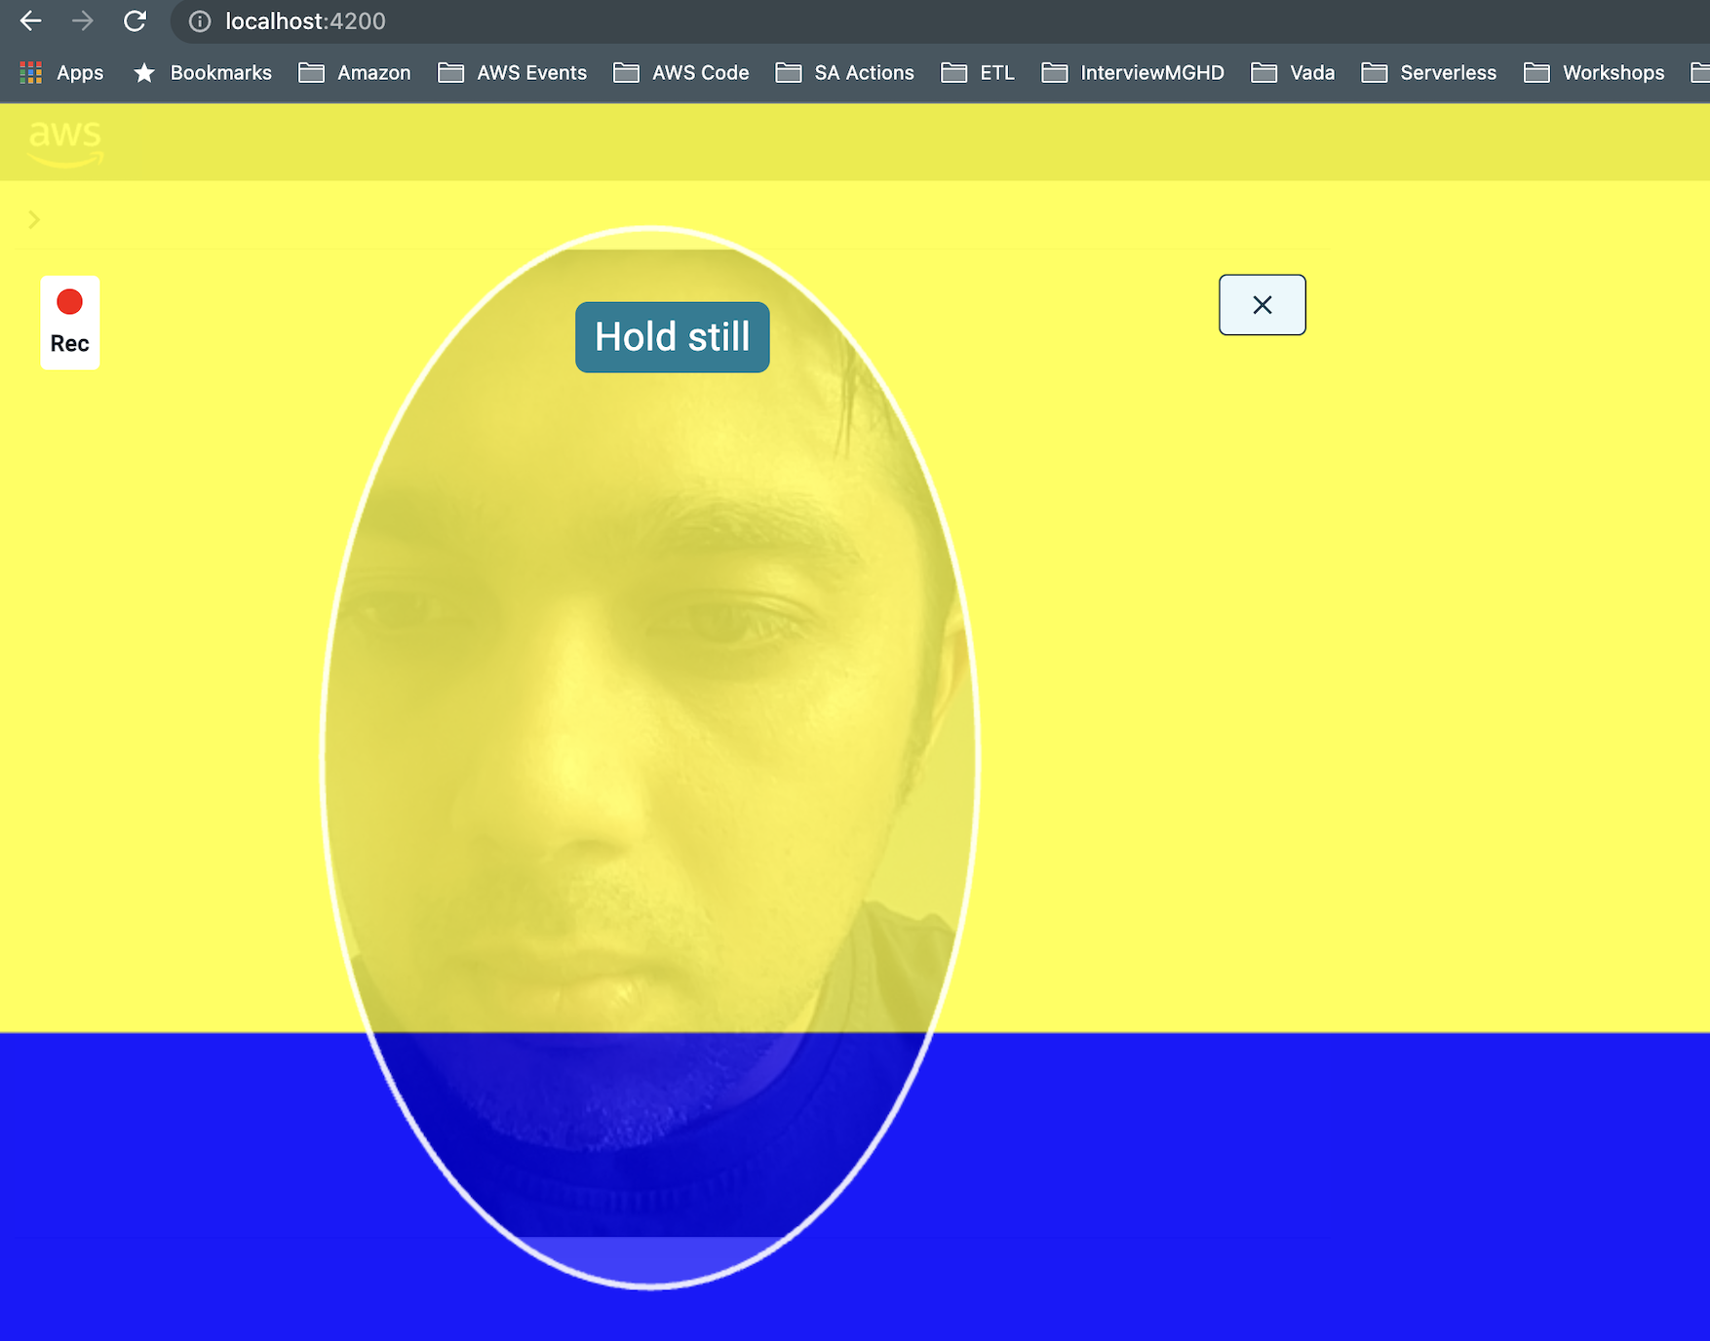Open the ETL bookmarks folder

point(978,72)
